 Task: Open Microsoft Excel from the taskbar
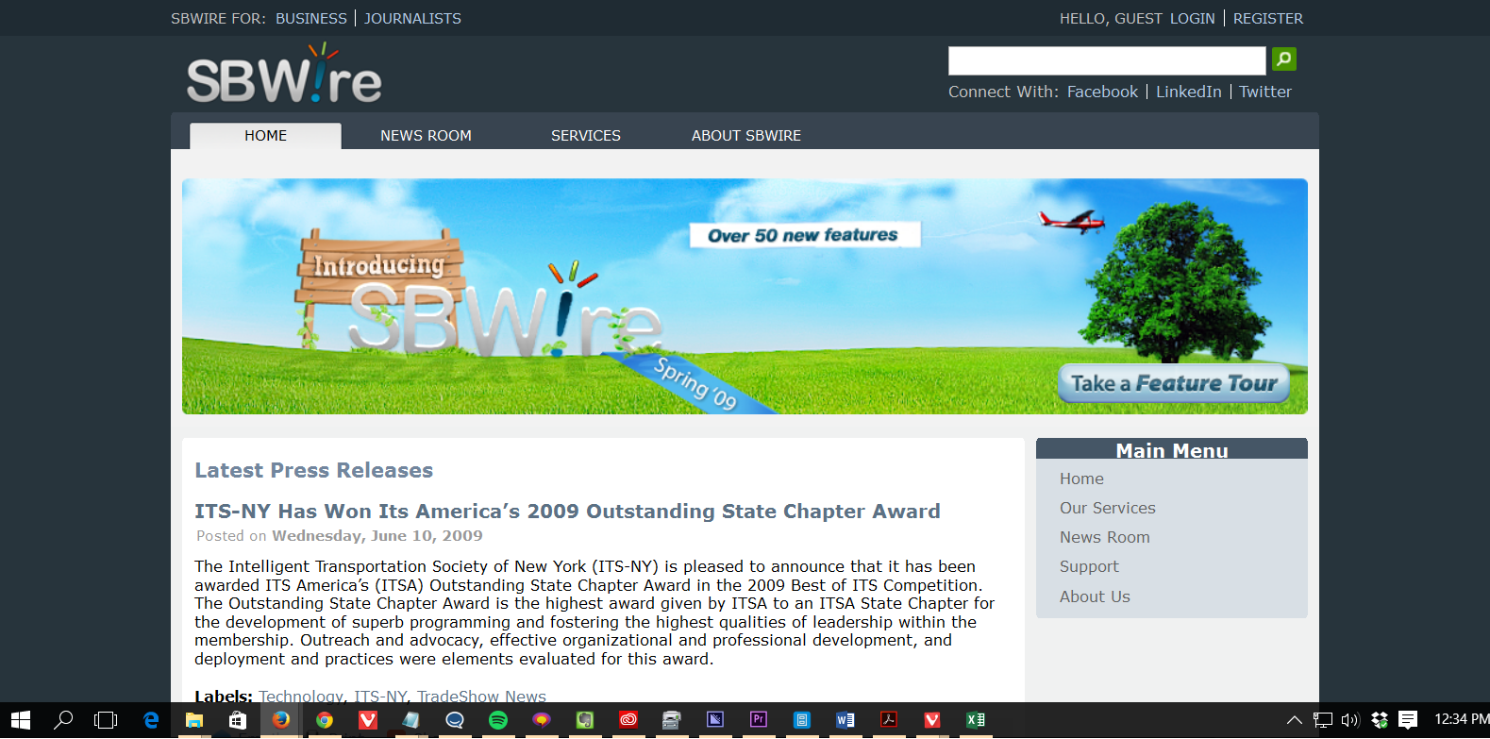click(x=976, y=720)
